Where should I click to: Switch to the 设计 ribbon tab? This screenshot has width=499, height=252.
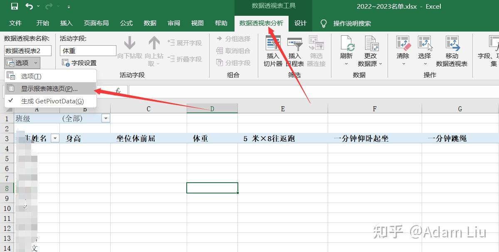pos(301,23)
